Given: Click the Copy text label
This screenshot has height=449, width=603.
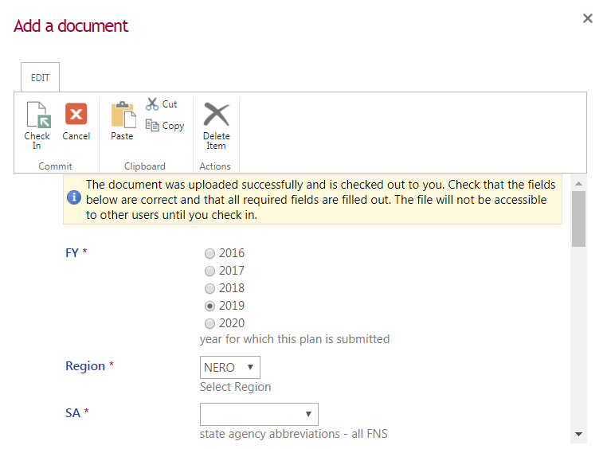Looking at the screenshot, I should (173, 126).
